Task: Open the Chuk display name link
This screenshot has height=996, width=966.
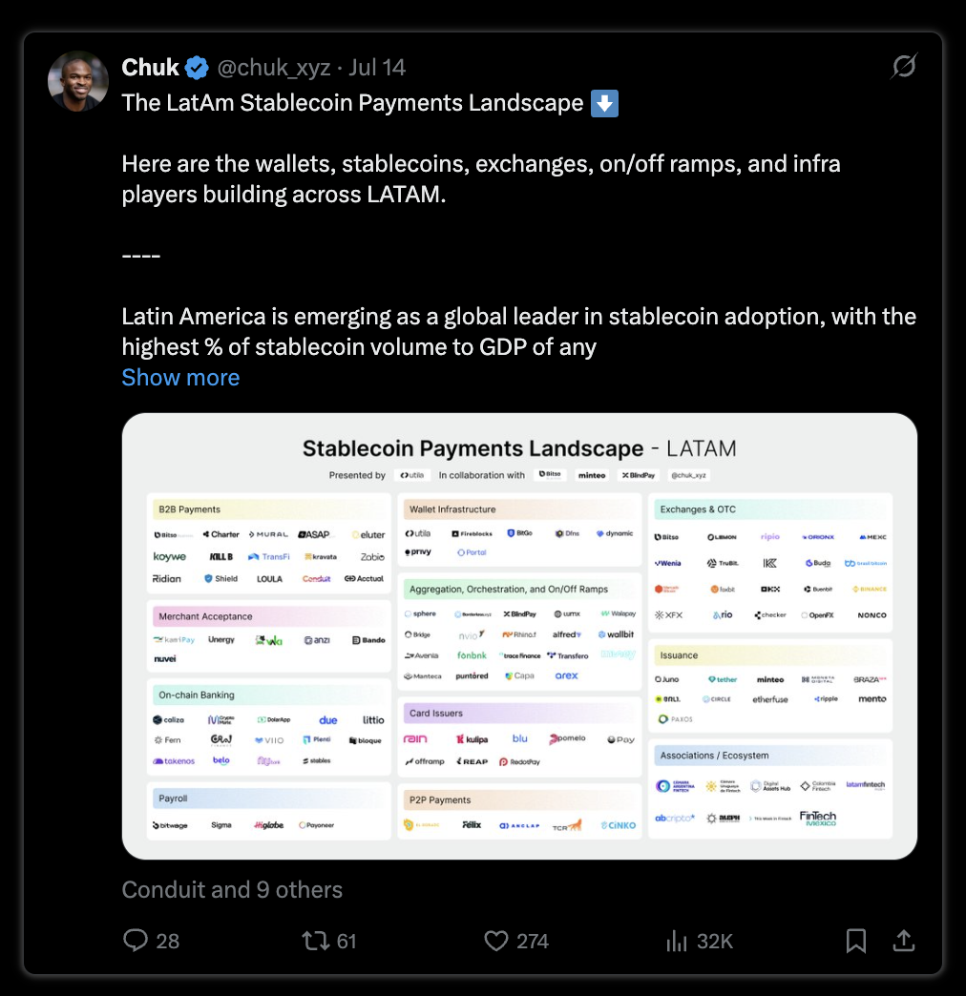Action: tap(151, 68)
